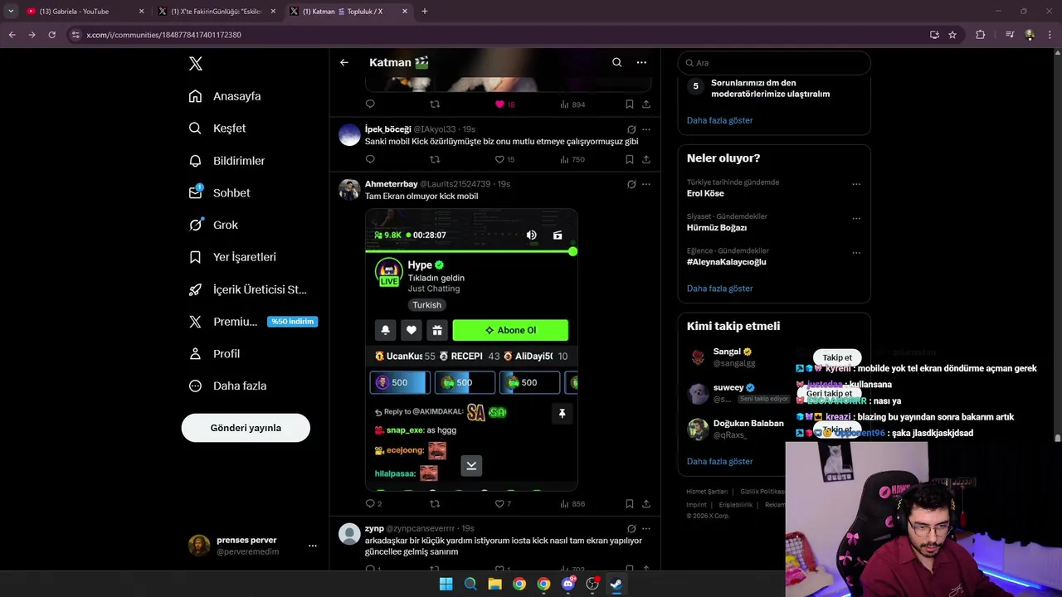
Task: Reply to Ahmeterrbay's post with 2 replies
Action: click(373, 503)
